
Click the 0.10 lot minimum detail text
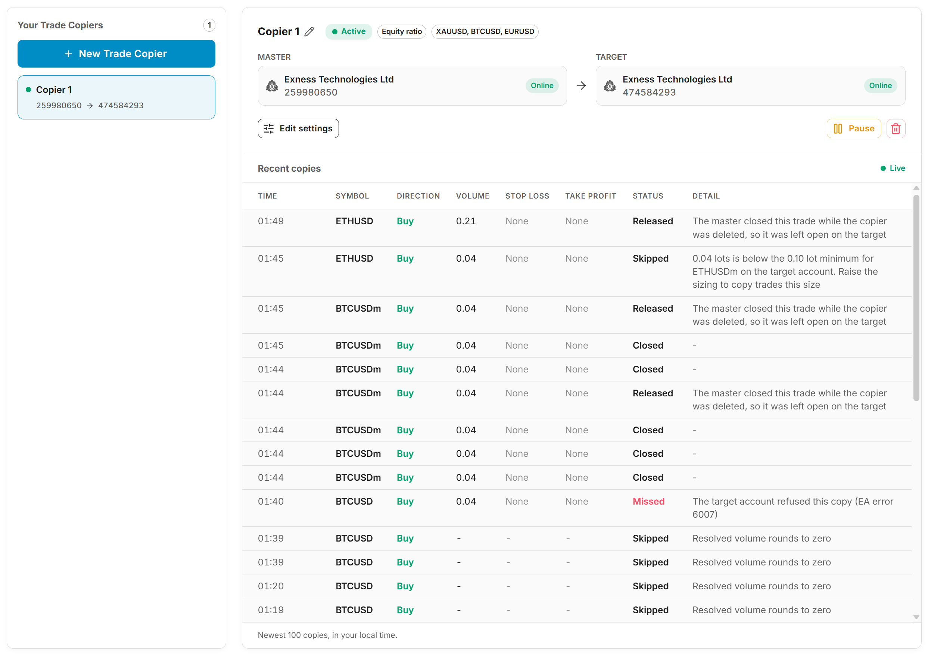coord(785,272)
